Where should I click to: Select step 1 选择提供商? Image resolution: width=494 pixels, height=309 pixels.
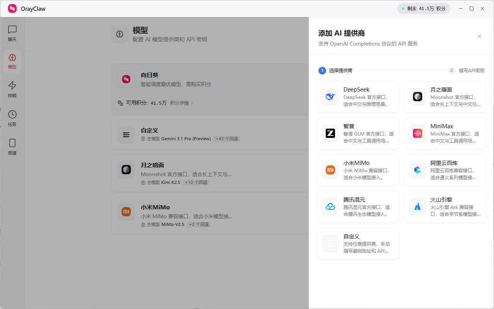pyautogui.click(x=335, y=70)
